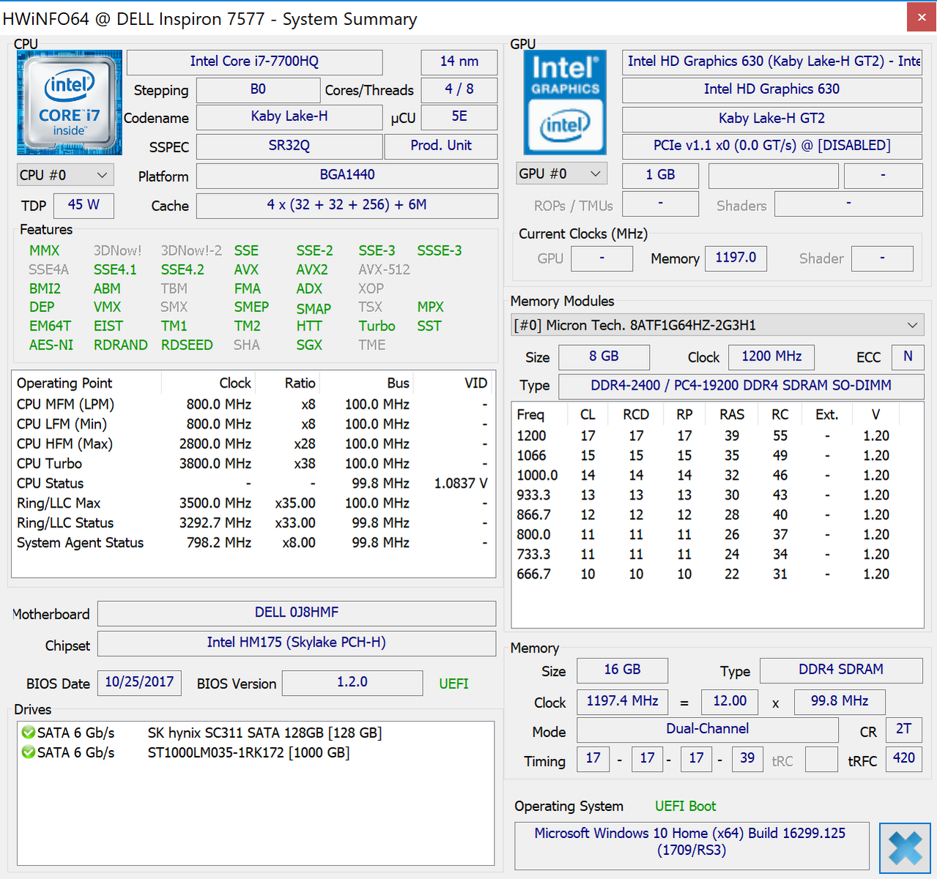Click the blue X icon at bottom right

pos(905,848)
